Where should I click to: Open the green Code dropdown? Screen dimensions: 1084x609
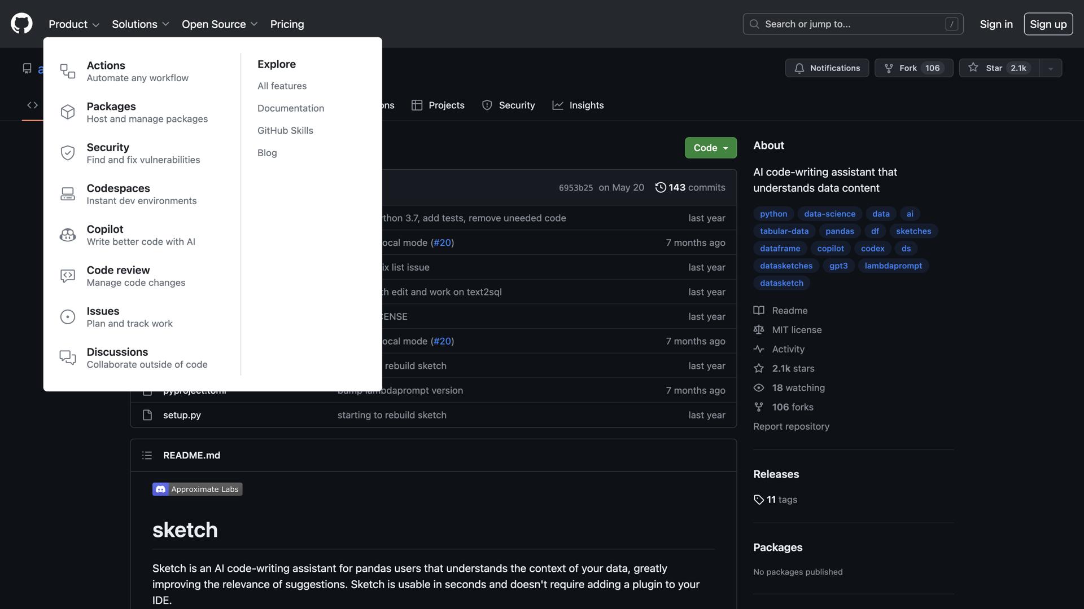point(710,148)
